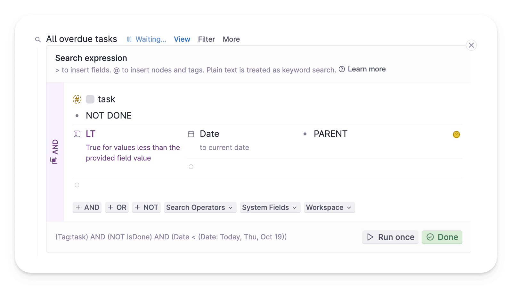512x288 pixels.
Task: Click the Waiting status column icon
Action: point(129,39)
